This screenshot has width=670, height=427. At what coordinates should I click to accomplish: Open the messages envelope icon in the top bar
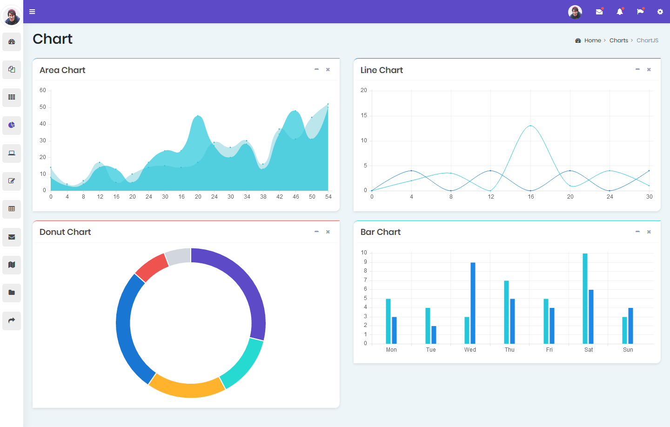tap(599, 12)
